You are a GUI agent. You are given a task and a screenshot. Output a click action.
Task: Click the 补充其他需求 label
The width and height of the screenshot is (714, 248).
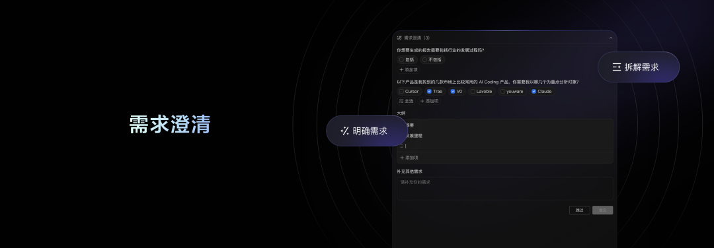click(409, 171)
